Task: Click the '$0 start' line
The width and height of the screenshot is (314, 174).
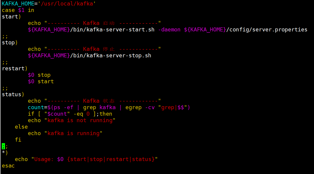Action: pos(41,82)
